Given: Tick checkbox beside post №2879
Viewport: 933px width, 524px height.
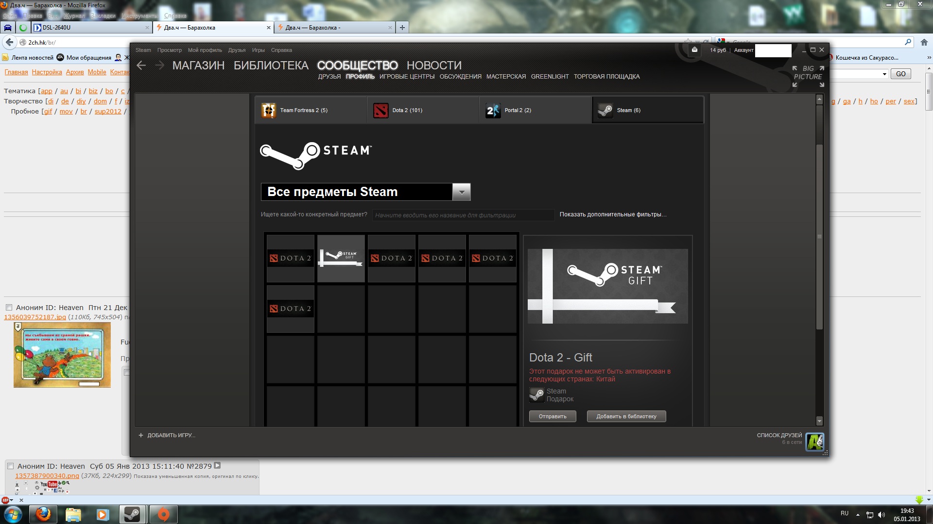Looking at the screenshot, I should coord(10,466).
